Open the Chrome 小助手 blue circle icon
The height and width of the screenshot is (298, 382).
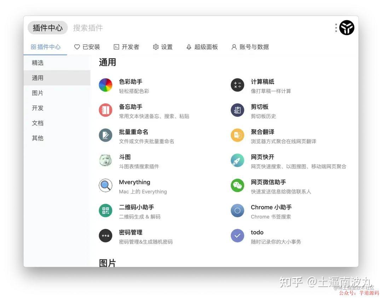(237, 210)
